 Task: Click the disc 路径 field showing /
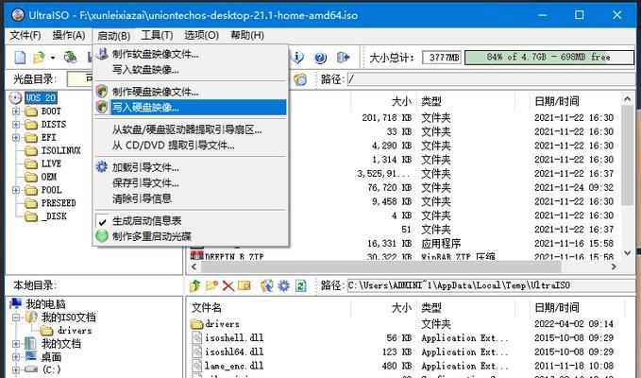492,79
